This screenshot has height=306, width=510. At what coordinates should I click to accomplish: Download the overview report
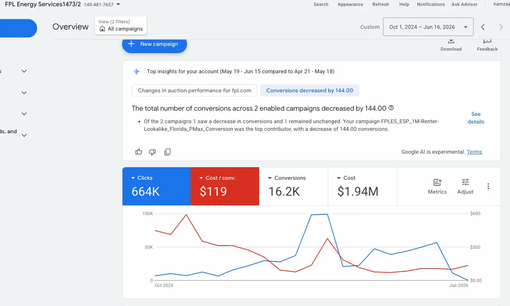[x=451, y=45]
